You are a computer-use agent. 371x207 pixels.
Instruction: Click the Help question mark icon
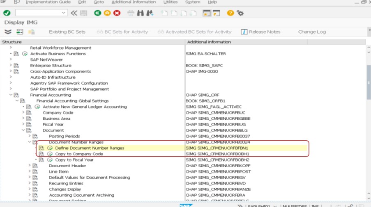[230, 13]
